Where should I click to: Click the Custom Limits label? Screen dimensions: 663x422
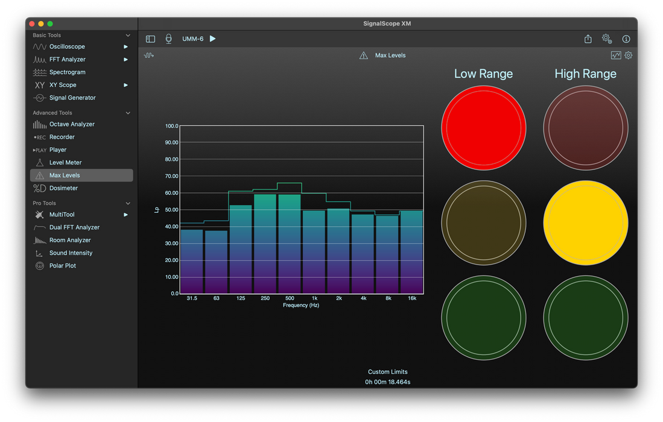pyautogui.click(x=387, y=372)
